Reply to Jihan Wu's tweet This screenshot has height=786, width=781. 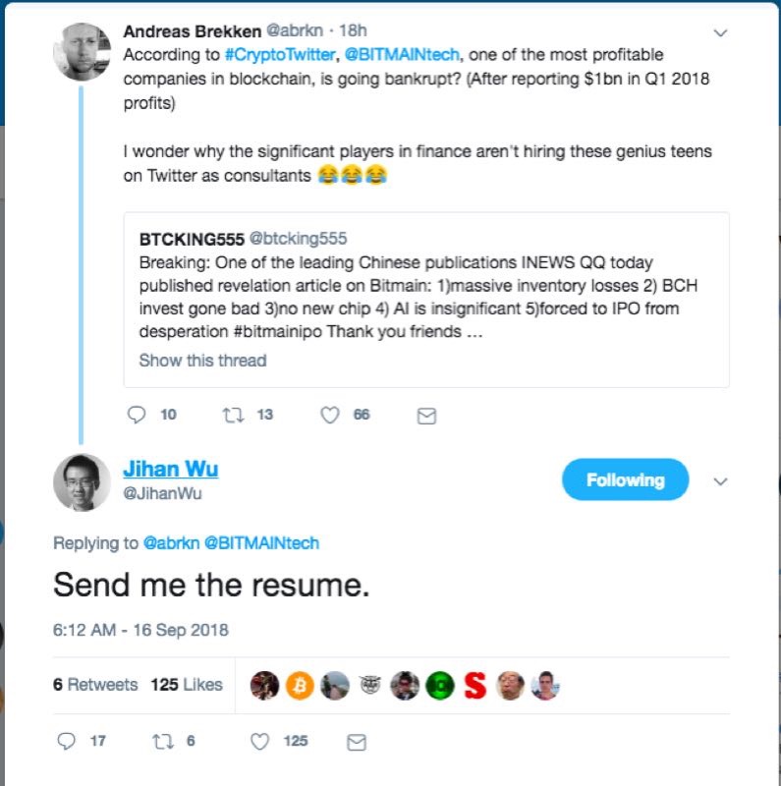pyautogui.click(x=67, y=741)
